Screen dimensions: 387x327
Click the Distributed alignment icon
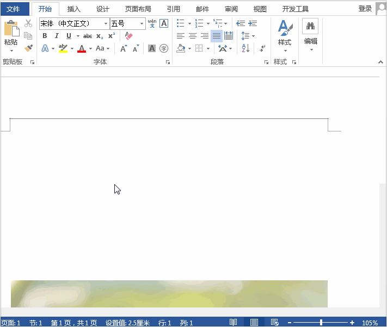[x=229, y=36]
